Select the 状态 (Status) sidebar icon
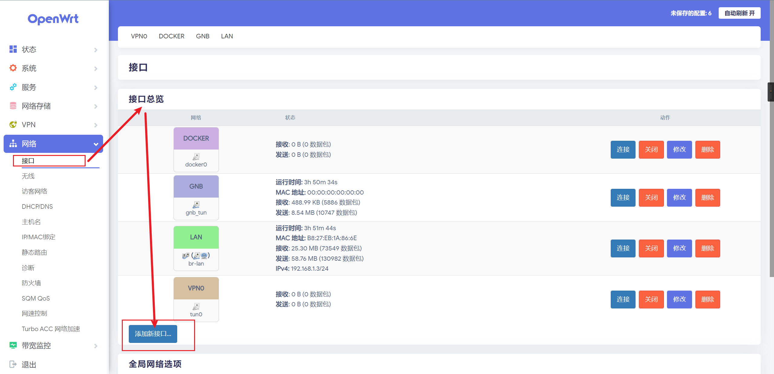The height and width of the screenshot is (374, 774). (x=13, y=49)
